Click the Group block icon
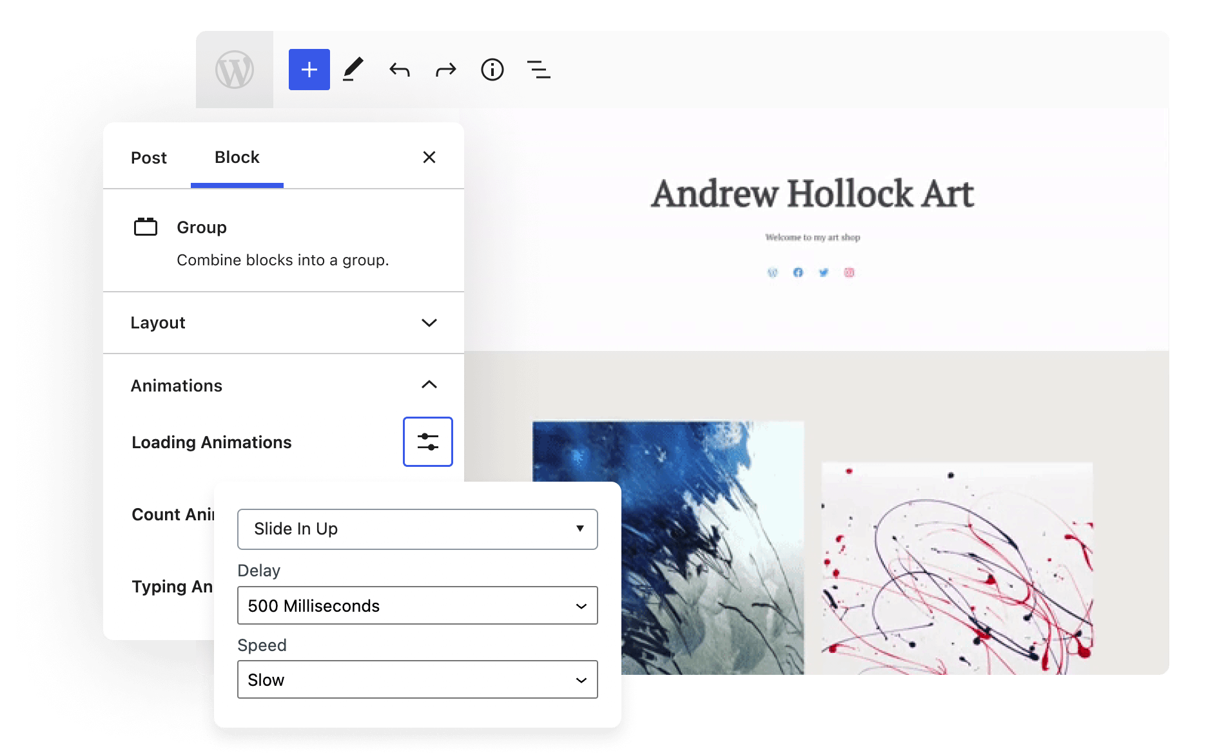This screenshot has width=1217, height=756. (x=145, y=227)
